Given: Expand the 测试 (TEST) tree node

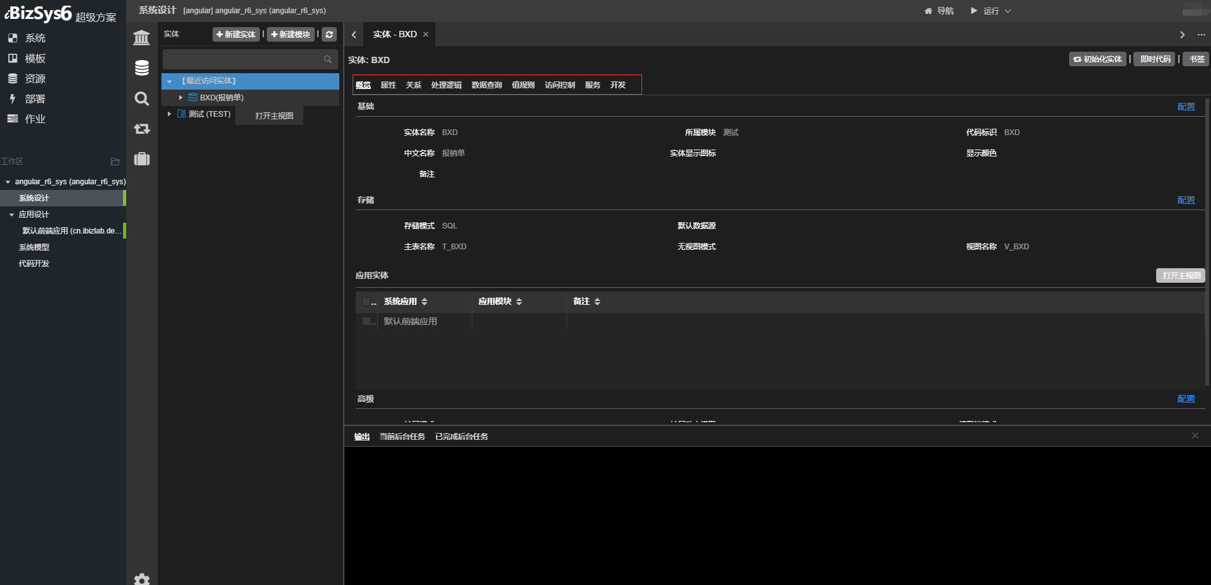Looking at the screenshot, I should (x=169, y=114).
